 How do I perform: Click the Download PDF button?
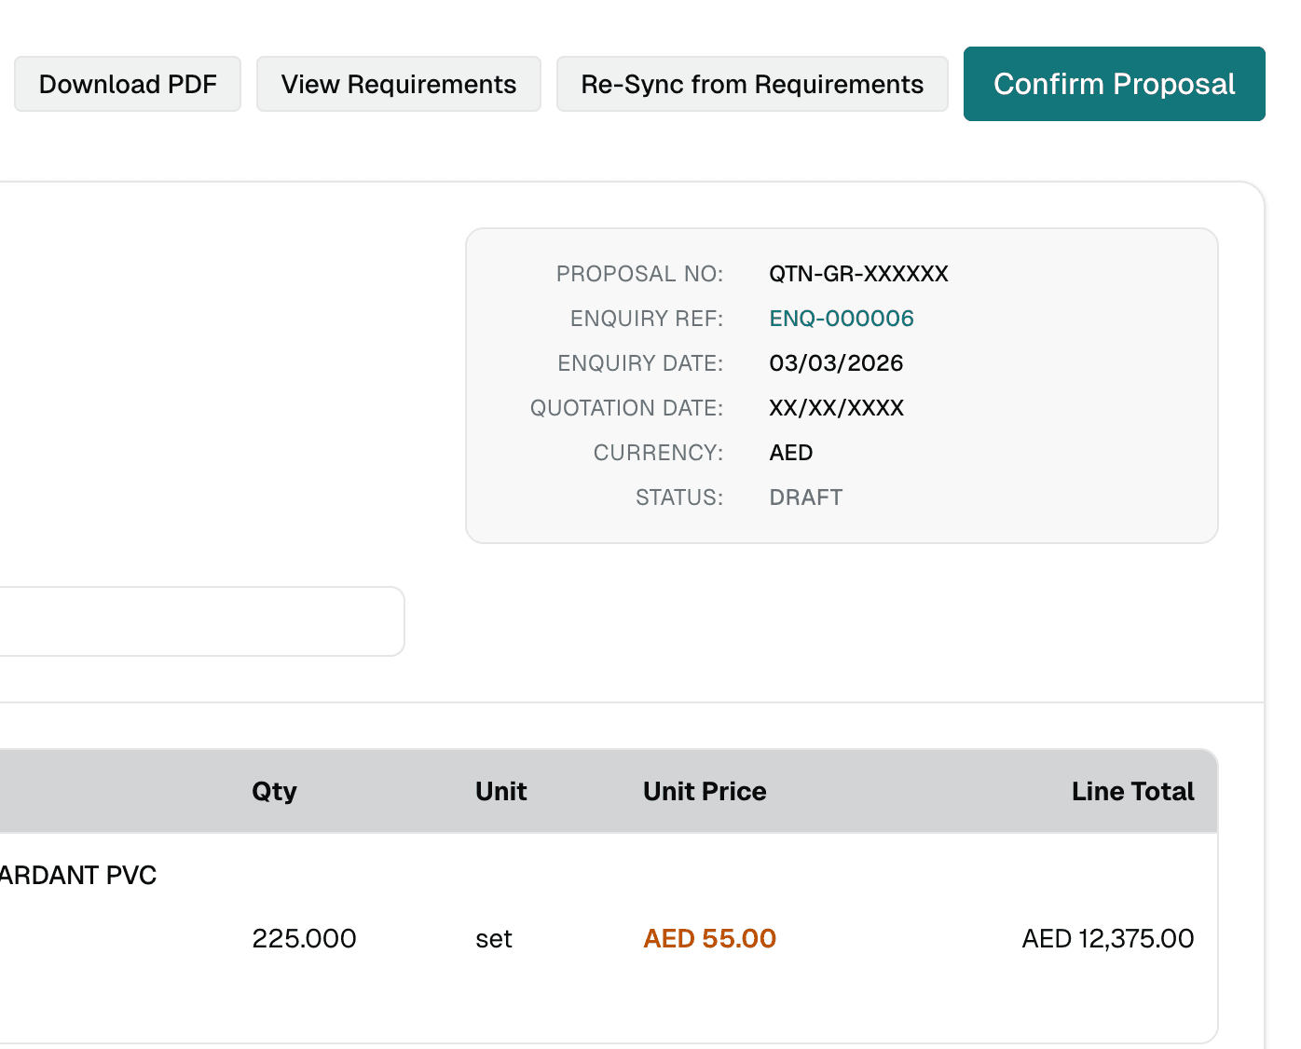pos(128,84)
